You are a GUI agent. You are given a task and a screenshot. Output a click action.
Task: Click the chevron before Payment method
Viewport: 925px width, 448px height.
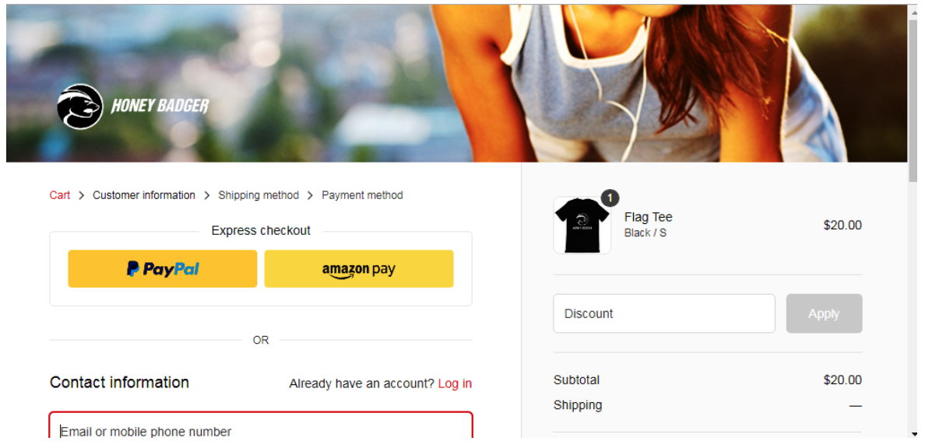point(310,196)
